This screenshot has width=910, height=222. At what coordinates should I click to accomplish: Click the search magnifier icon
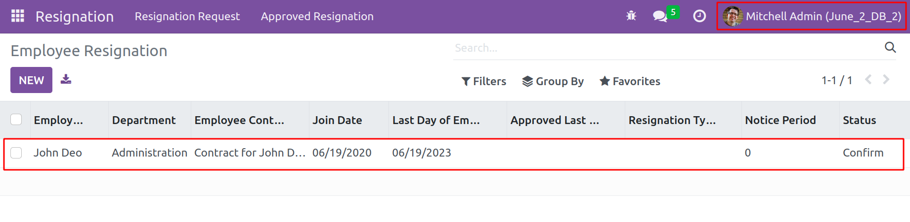[890, 47]
